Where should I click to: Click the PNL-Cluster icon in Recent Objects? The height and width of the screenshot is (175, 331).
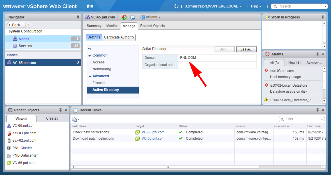pyautogui.click(x=9, y=148)
